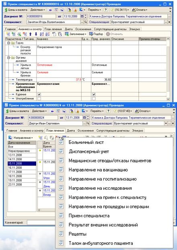Open Перейти dropdown in upper window toolbar
This screenshot has width=177, height=250.
click(95, 10)
